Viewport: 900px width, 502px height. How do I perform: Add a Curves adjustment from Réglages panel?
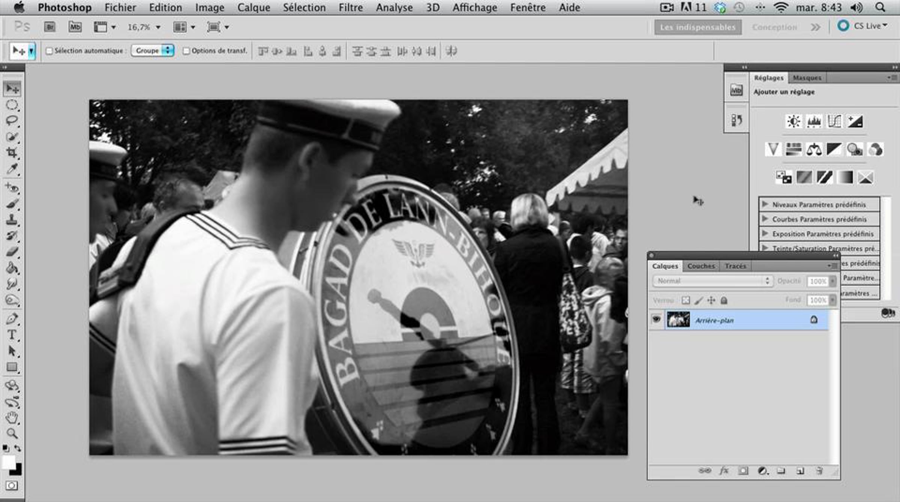point(834,121)
